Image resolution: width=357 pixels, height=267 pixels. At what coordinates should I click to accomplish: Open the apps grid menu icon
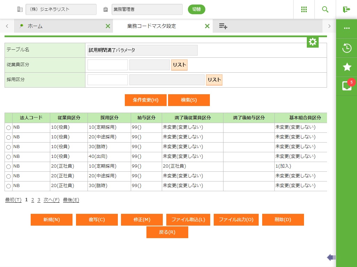[304, 9]
